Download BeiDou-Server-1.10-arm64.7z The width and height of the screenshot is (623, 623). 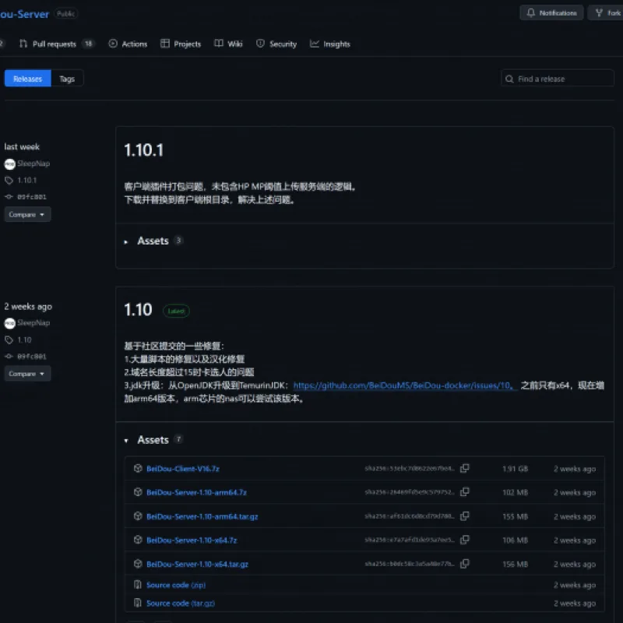(x=196, y=493)
